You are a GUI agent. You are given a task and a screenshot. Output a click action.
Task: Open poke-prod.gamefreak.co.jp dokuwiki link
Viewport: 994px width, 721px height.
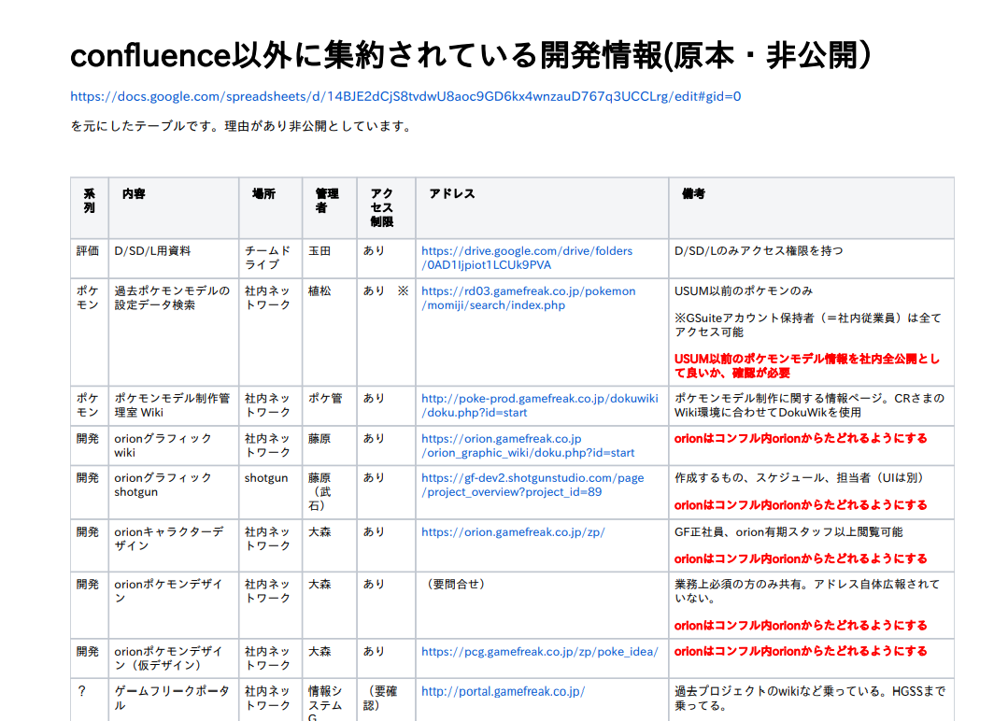tap(539, 405)
